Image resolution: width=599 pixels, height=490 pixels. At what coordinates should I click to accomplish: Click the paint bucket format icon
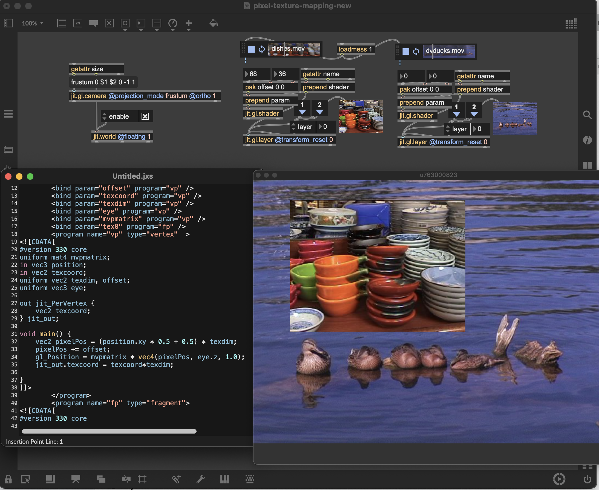pos(214,23)
